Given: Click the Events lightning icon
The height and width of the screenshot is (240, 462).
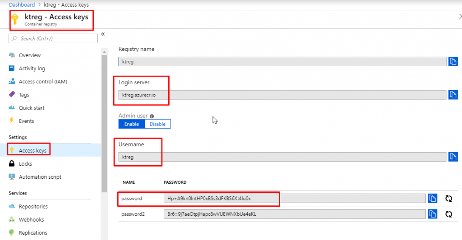Looking at the screenshot, I should point(11,121).
